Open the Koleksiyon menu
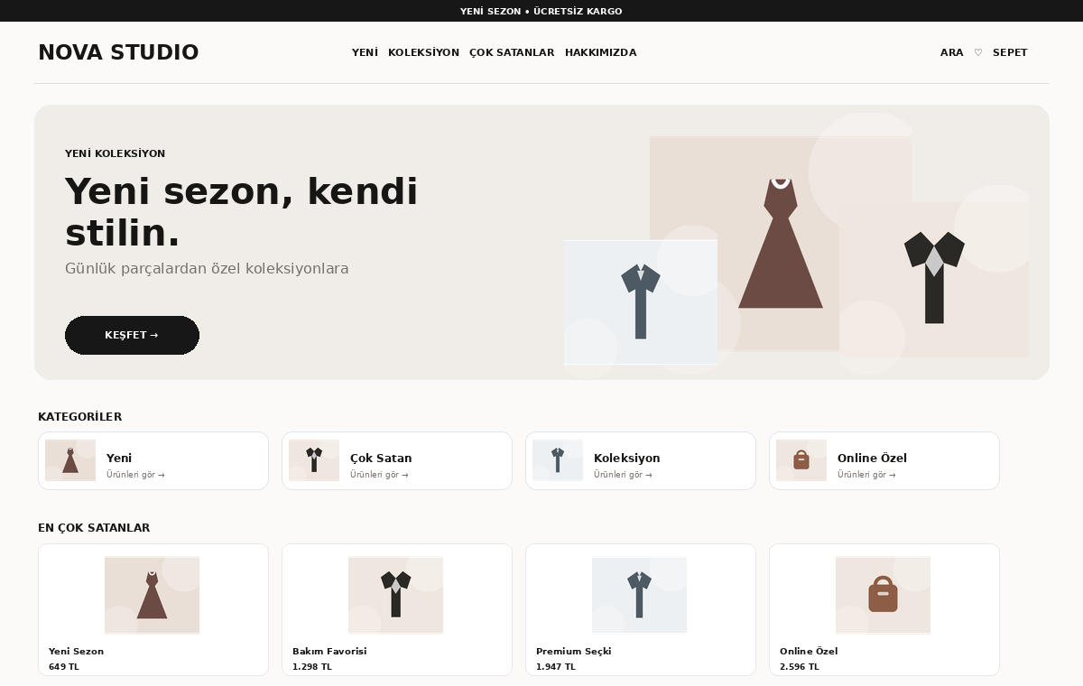The width and height of the screenshot is (1083, 686). 423,52
